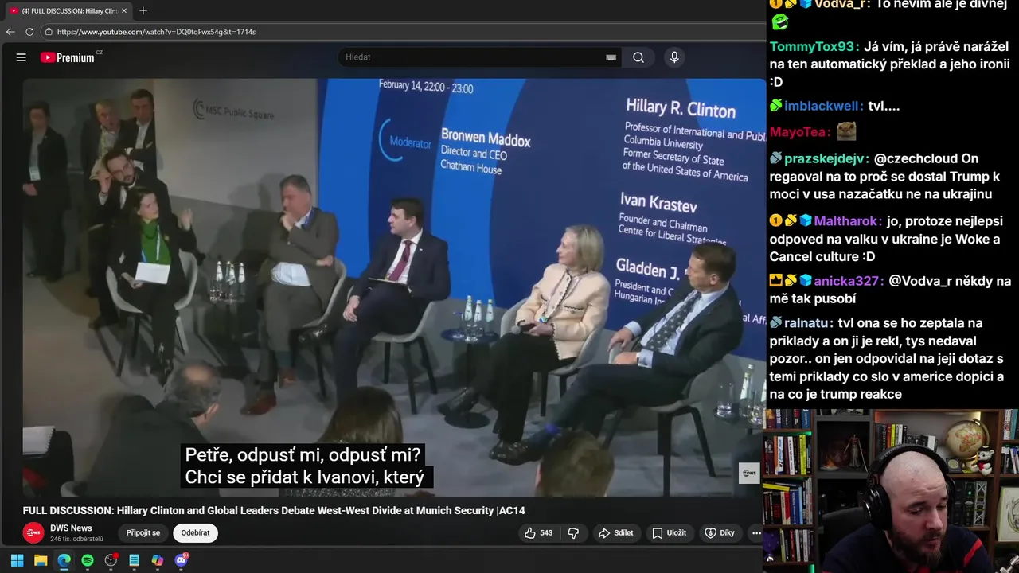Click chat username ralnatu
Image resolution: width=1019 pixels, height=573 pixels.
[807, 323]
